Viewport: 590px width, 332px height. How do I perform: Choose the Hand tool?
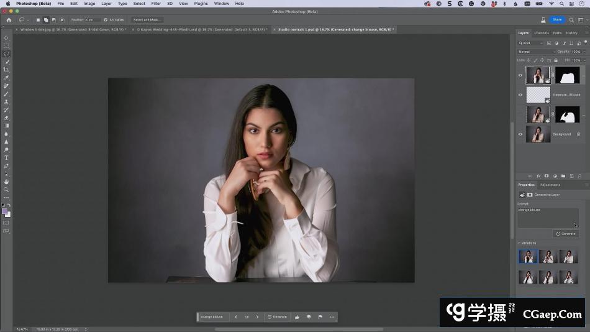pyautogui.click(x=6, y=182)
